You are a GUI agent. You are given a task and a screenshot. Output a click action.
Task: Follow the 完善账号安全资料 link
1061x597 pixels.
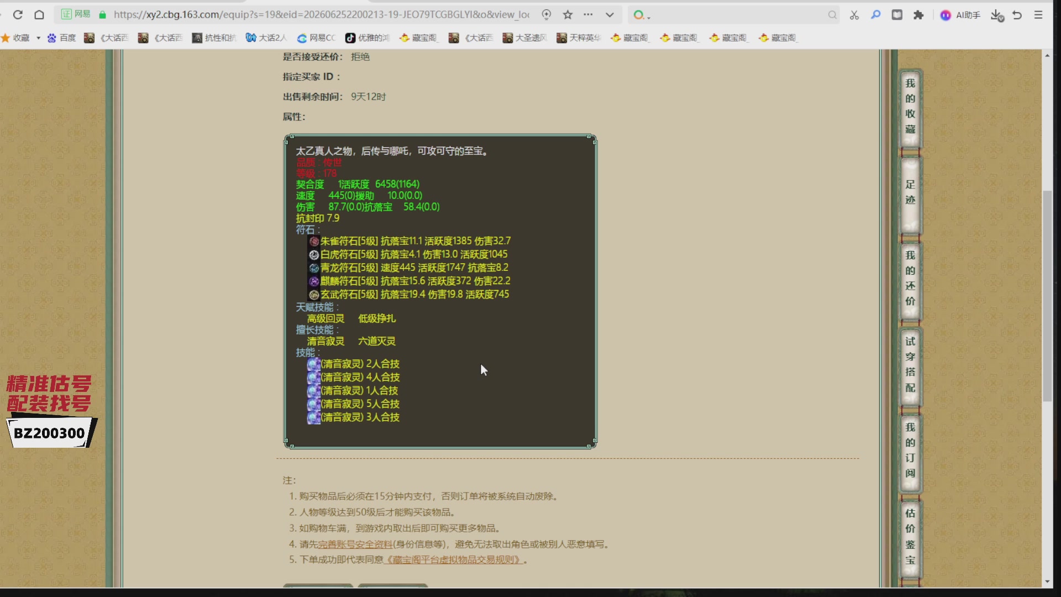tap(355, 544)
